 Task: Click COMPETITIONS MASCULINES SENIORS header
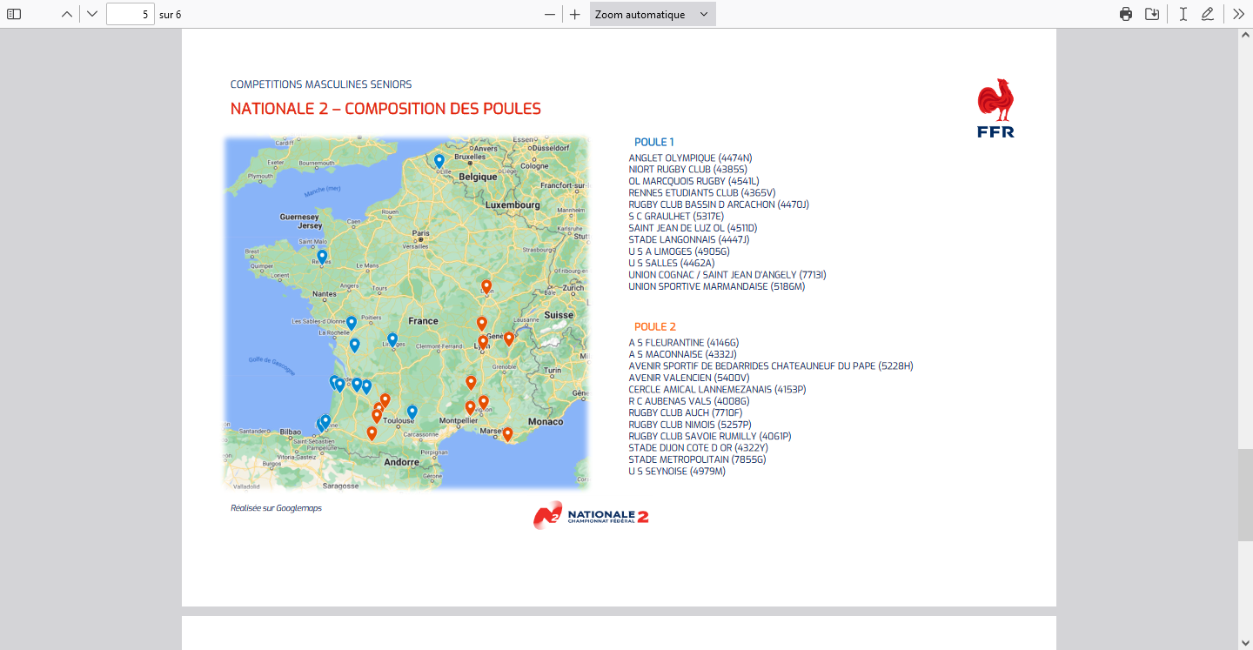click(321, 84)
